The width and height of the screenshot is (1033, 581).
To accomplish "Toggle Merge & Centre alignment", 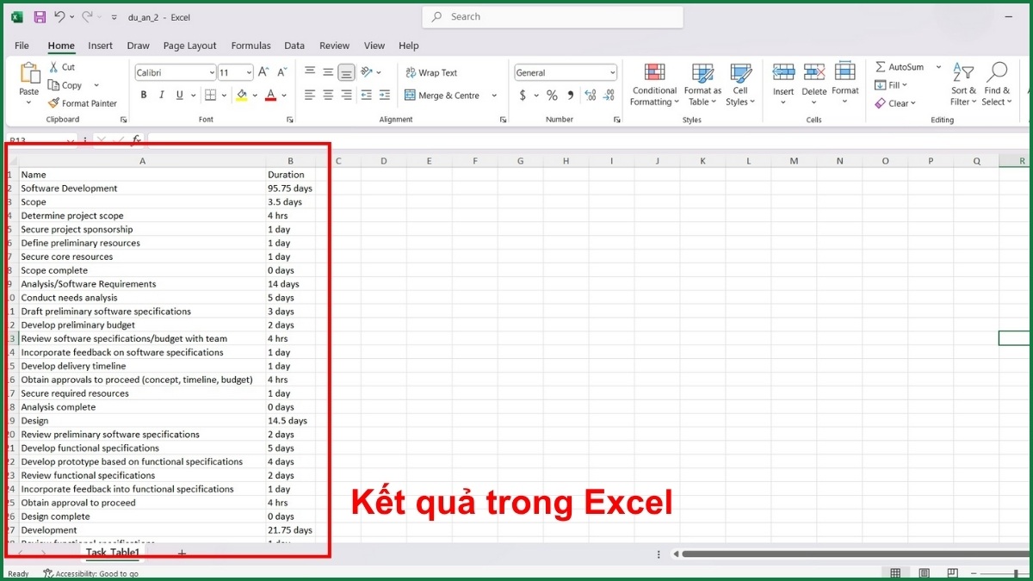I will click(x=446, y=96).
